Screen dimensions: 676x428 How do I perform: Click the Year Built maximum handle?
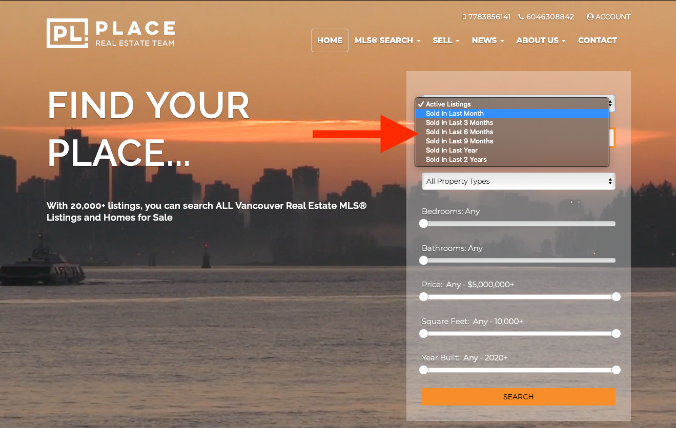[x=616, y=370]
